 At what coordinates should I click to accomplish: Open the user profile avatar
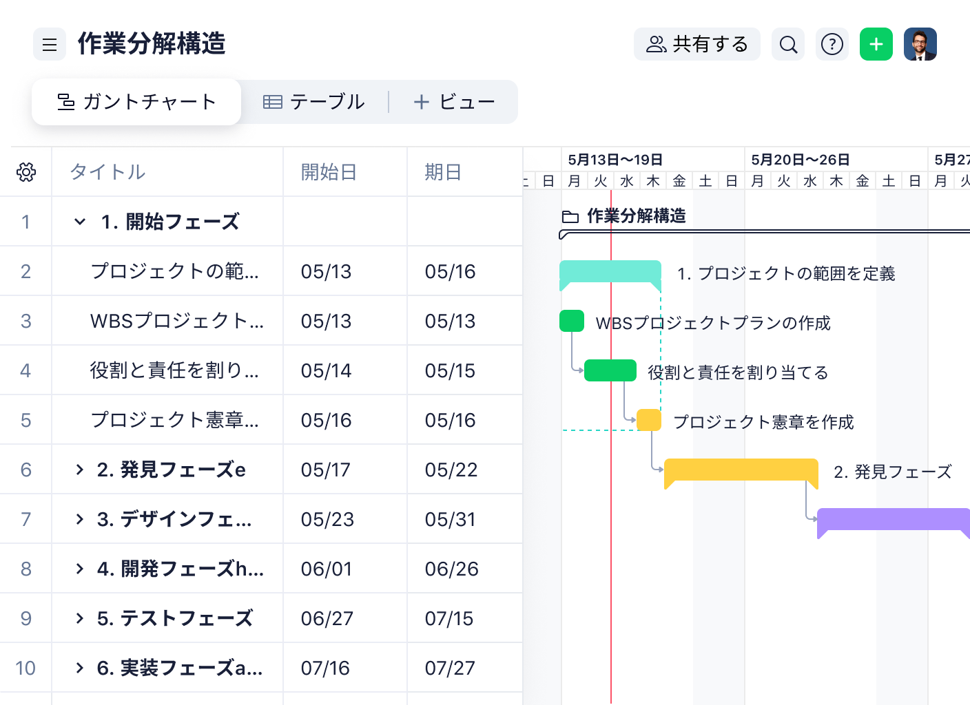point(920,45)
